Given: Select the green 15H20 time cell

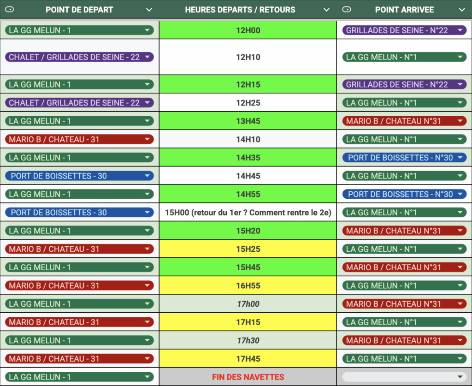Looking at the screenshot, I should tap(248, 231).
